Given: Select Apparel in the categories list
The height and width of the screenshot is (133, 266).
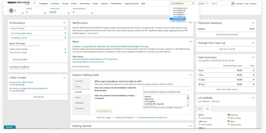Looking at the screenshot, I should pyautogui.click(x=148, y=97).
